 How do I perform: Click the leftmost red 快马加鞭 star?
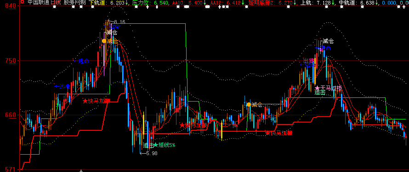tap(85, 101)
